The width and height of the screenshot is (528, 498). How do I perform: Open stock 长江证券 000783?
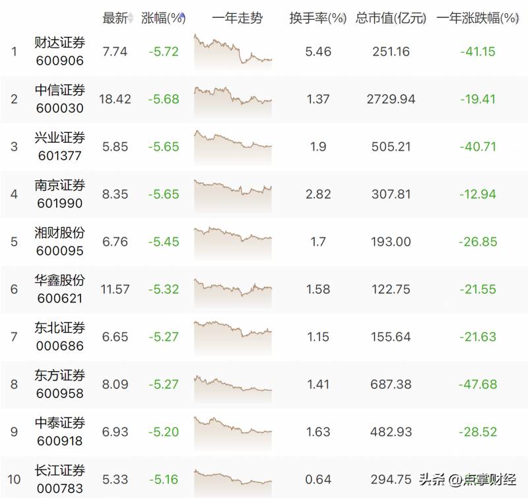(59, 479)
